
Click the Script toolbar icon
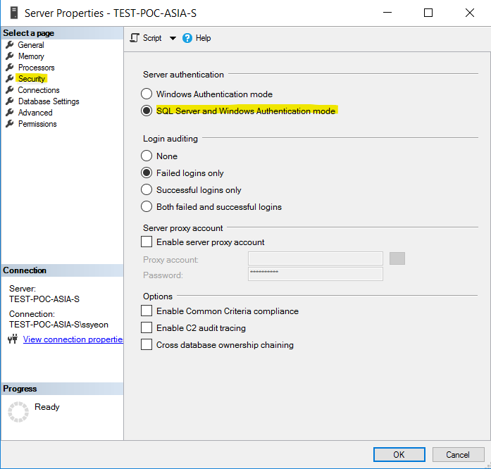[x=135, y=38]
